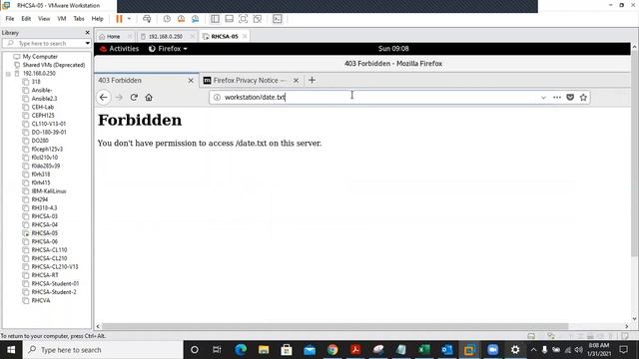Enter full screen mode icon
This screenshot has height=359, width=639.
[x=243, y=19]
